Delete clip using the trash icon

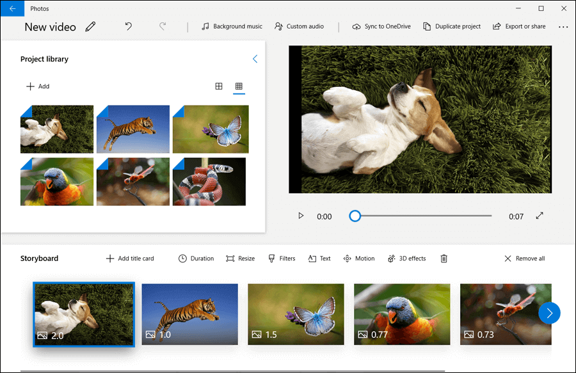tap(444, 258)
